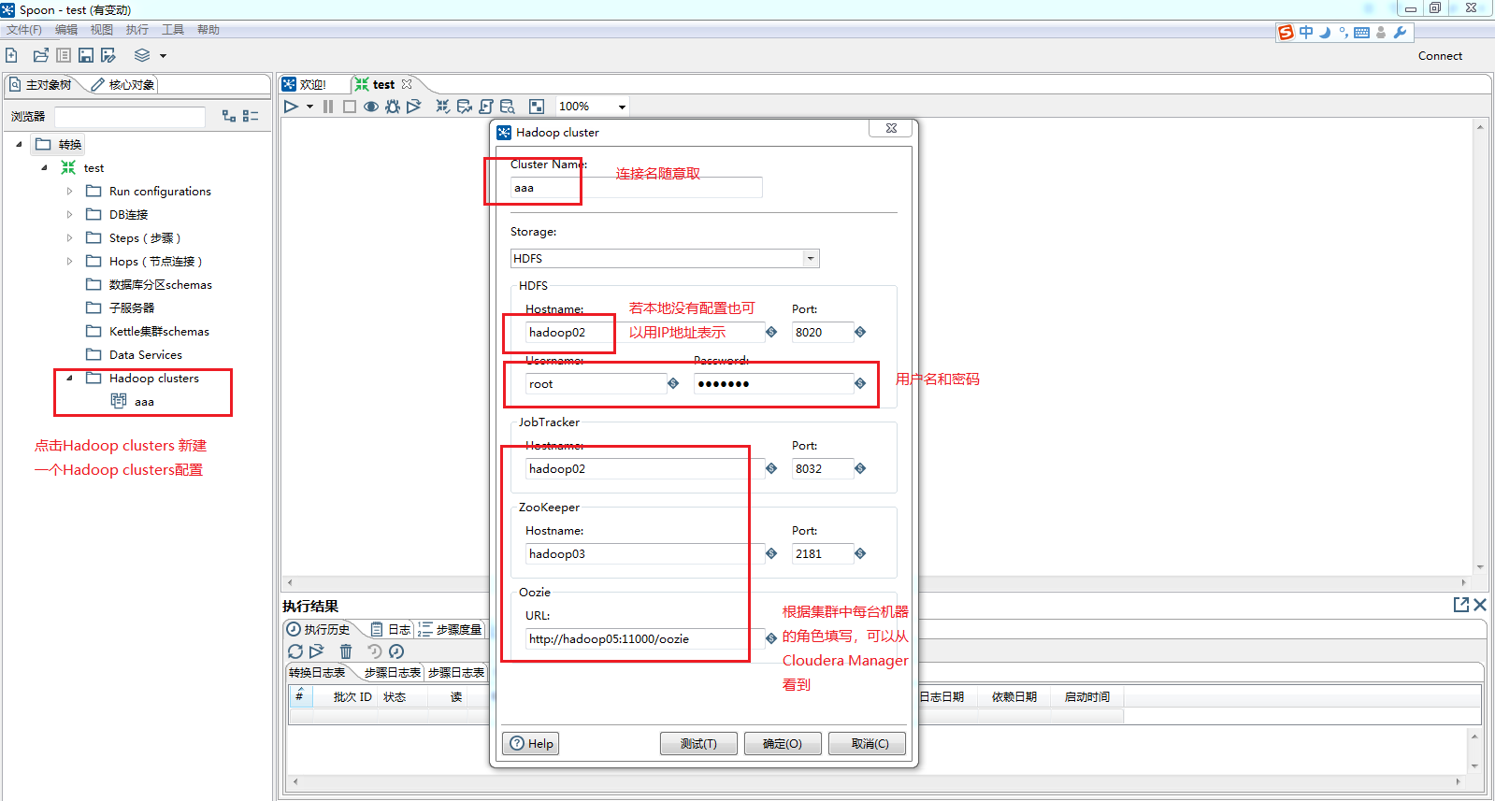Click the 测试(T) test button
Screen dimensions: 1495x801
coord(698,743)
